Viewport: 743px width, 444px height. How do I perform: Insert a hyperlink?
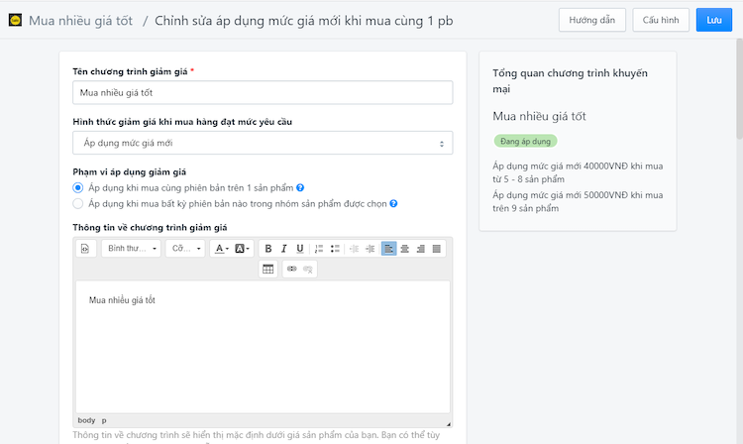(x=292, y=270)
